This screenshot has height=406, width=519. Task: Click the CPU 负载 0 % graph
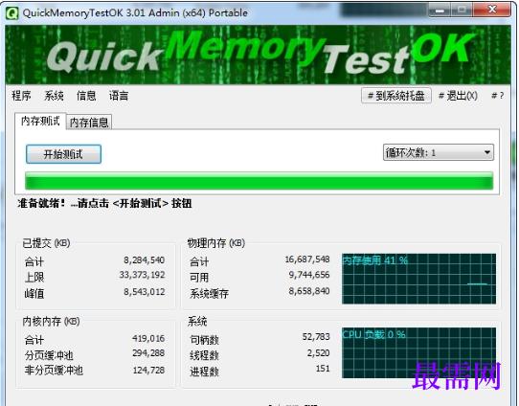coord(418,353)
